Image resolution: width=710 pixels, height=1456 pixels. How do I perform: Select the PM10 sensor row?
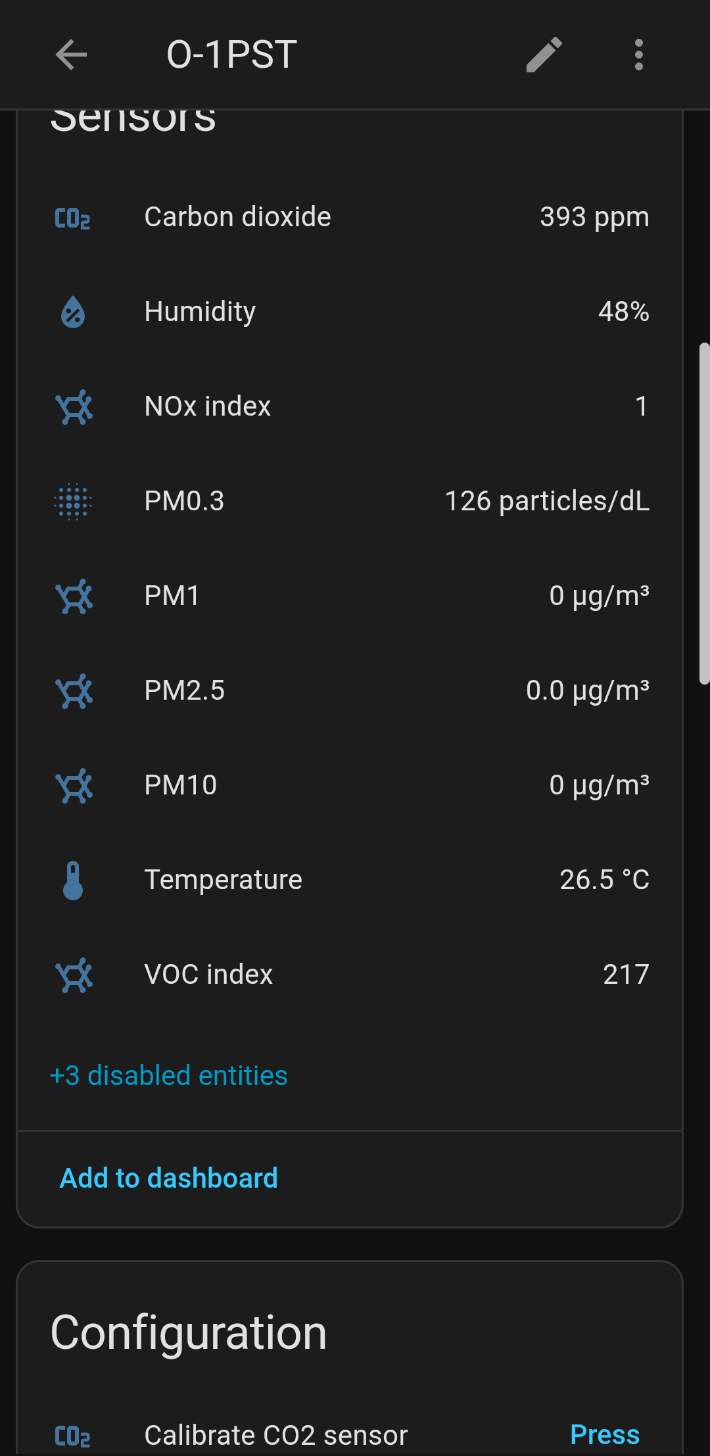click(350, 786)
